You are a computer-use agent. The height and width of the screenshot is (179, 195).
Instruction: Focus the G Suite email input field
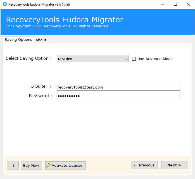click(118, 87)
